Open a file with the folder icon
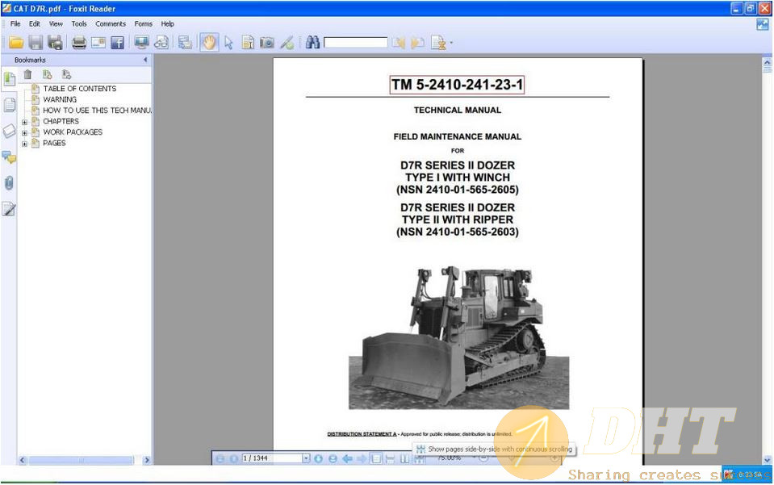The width and height of the screenshot is (774, 485). tap(16, 43)
